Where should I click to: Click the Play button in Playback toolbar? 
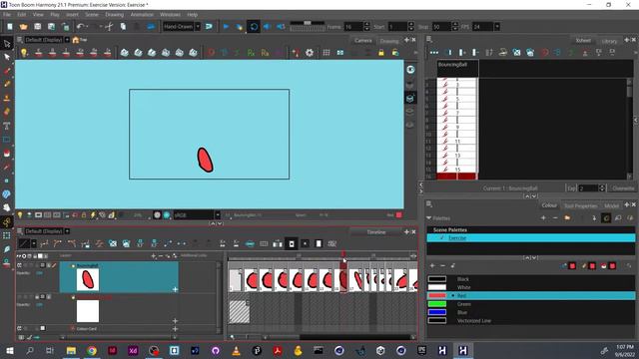(226, 27)
